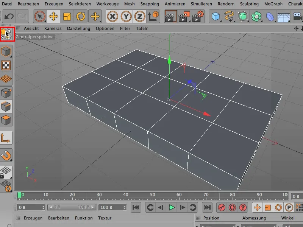Click the Undo arrow icon
303x227 pixels.
[9, 16]
